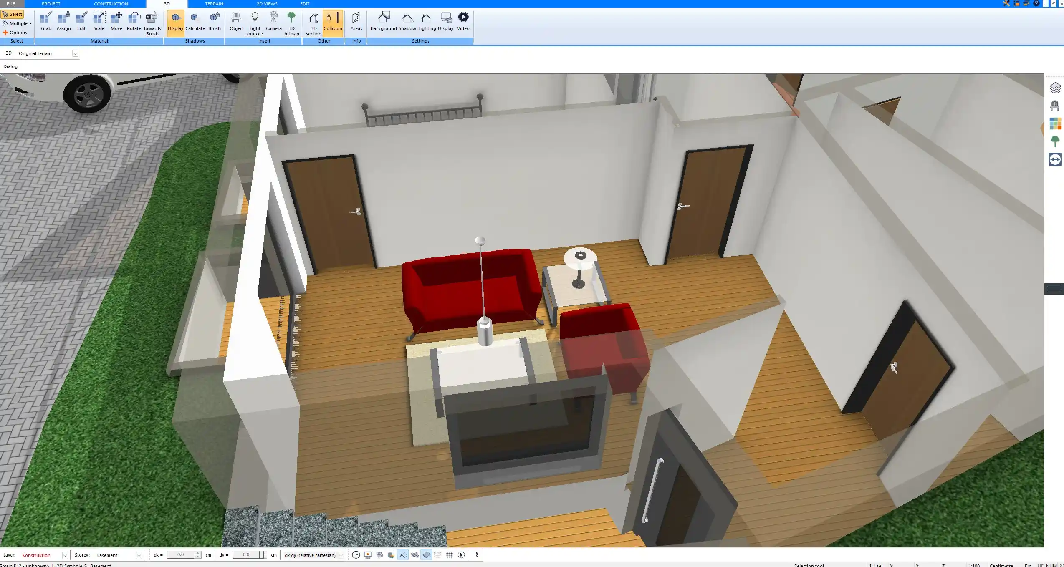Open the TERRAIN ribbon tab
Screen dimensions: 1064x567
(x=214, y=3)
